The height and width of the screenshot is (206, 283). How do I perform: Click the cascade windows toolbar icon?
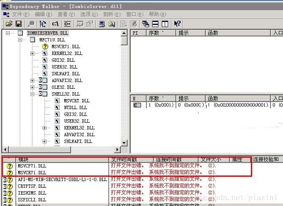(145, 24)
